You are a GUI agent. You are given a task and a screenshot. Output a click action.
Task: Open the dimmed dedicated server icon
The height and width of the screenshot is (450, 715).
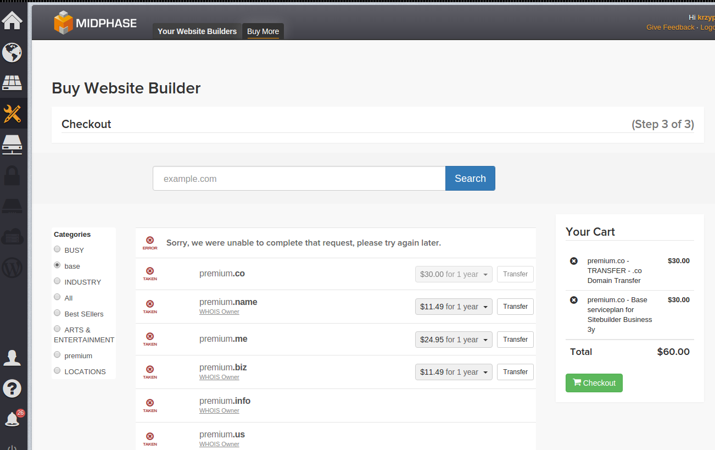click(x=12, y=207)
